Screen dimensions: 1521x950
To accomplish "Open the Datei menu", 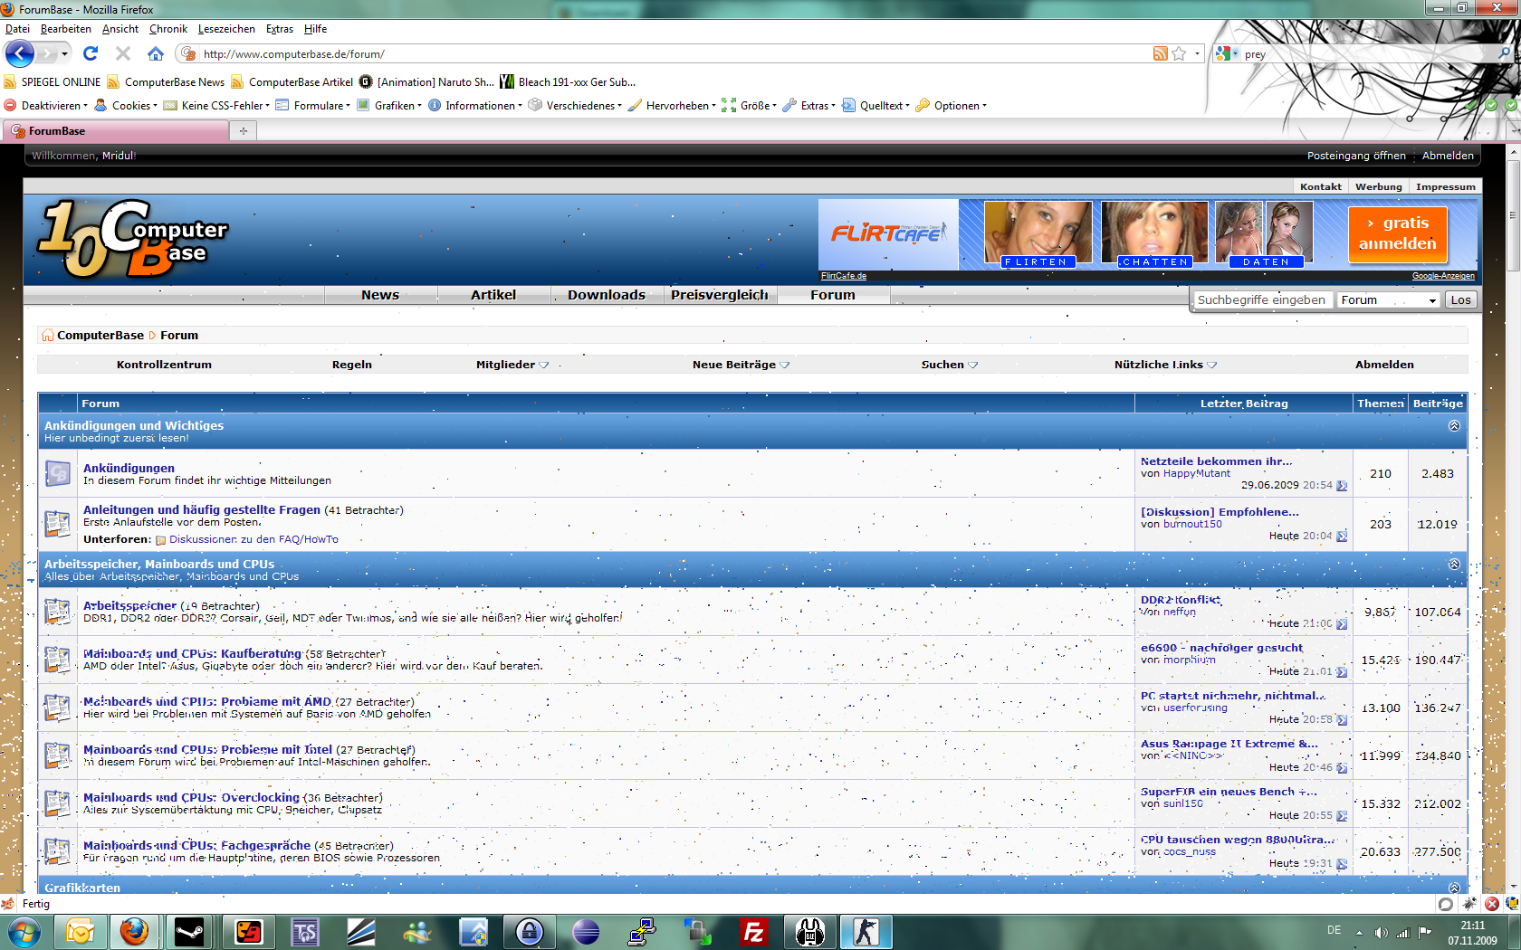I will [17, 29].
